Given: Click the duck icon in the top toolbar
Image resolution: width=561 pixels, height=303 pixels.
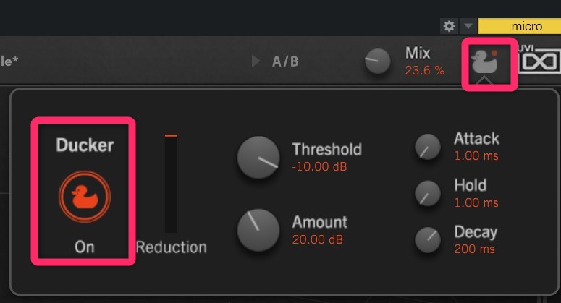Looking at the screenshot, I should tap(485, 64).
